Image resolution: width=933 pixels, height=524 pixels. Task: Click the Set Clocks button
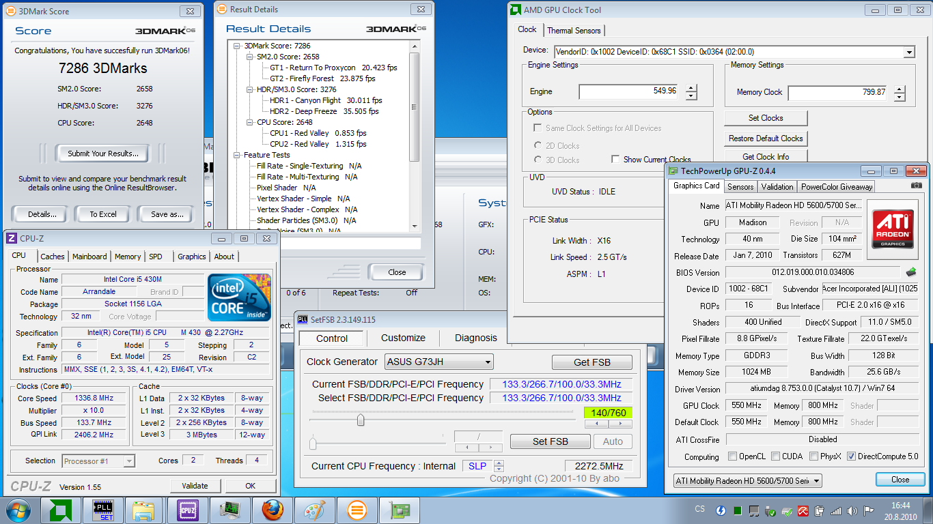(766, 118)
